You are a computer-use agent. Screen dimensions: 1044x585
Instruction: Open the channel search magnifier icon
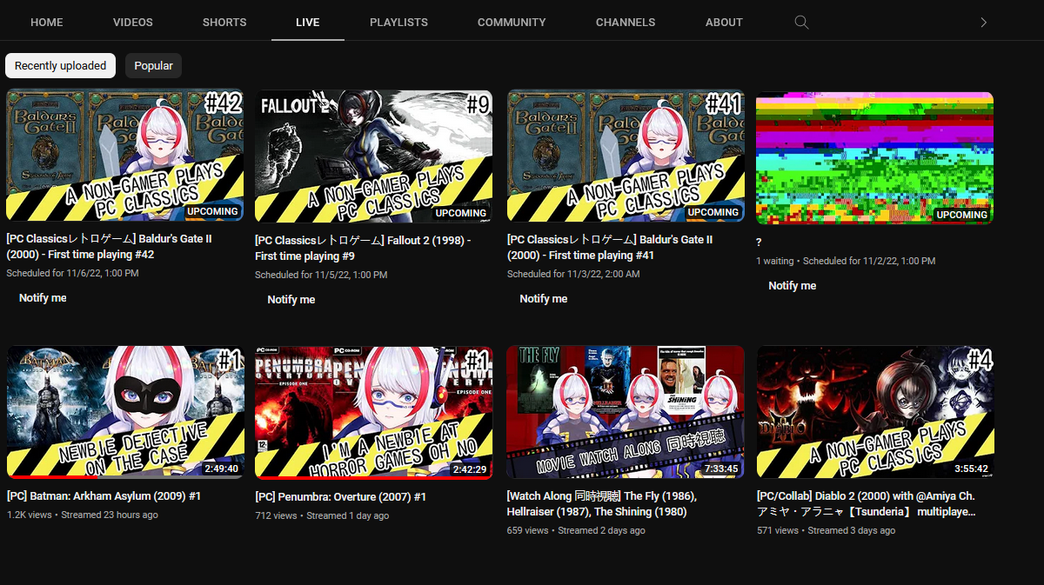(802, 23)
